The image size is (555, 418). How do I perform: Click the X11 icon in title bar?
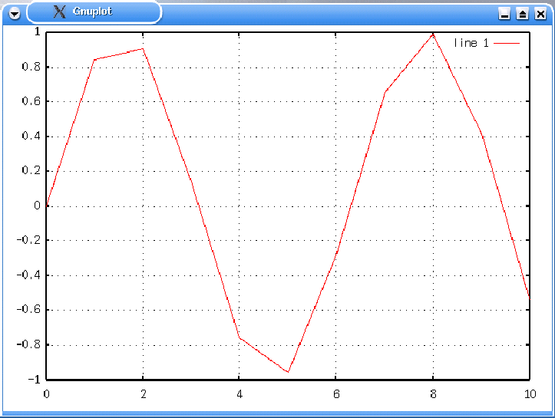[x=59, y=12]
